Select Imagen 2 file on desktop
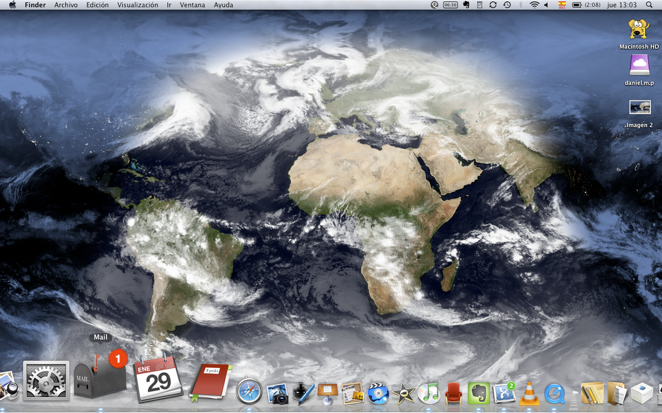Viewport: 662px width, 413px height. (639, 114)
